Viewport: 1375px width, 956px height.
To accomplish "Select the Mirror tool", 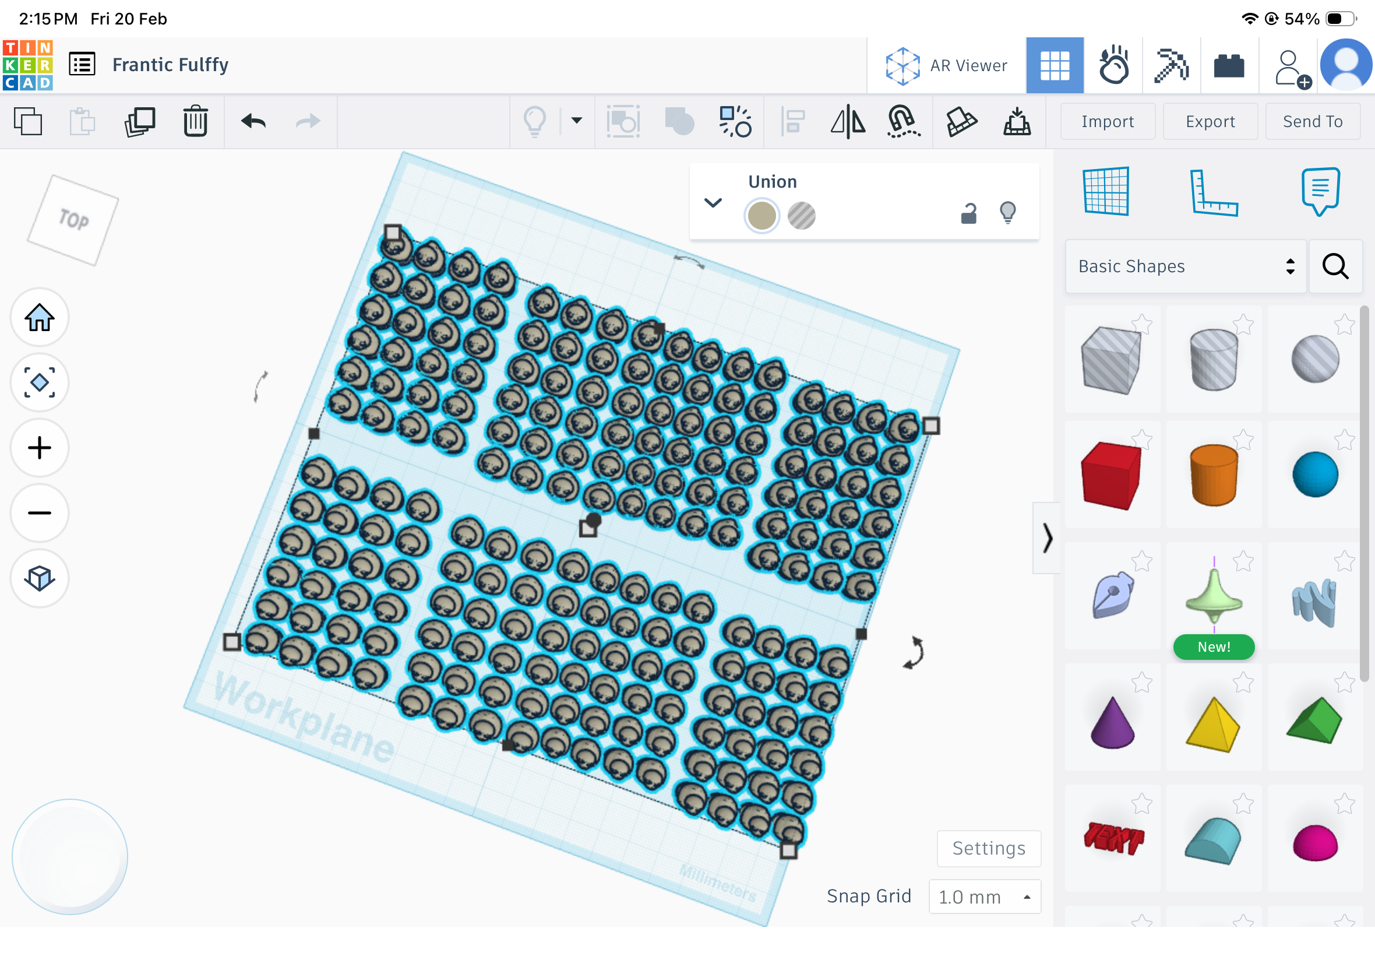I will coord(848,122).
